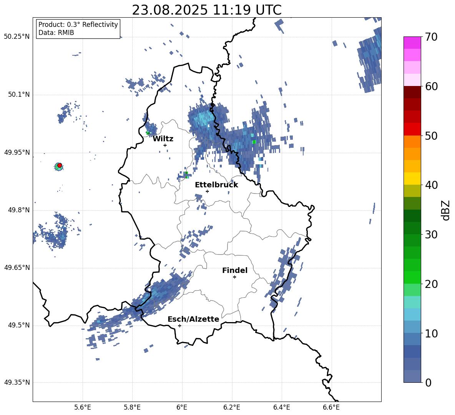Click the cross marker below Ettelbruck

click(x=207, y=191)
